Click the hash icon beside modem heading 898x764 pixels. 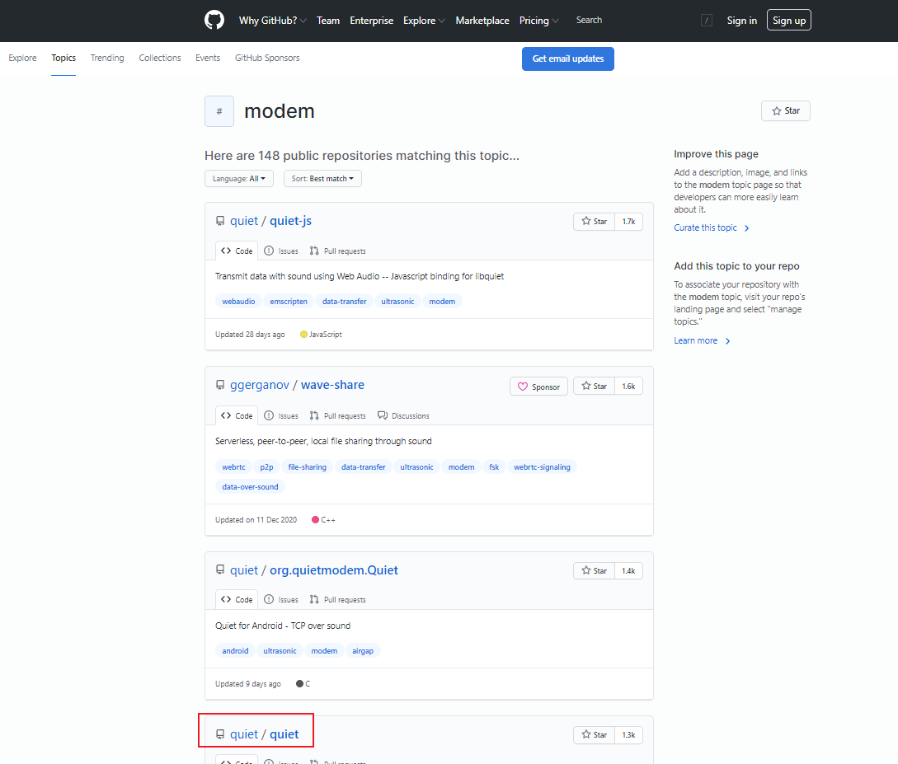219,111
